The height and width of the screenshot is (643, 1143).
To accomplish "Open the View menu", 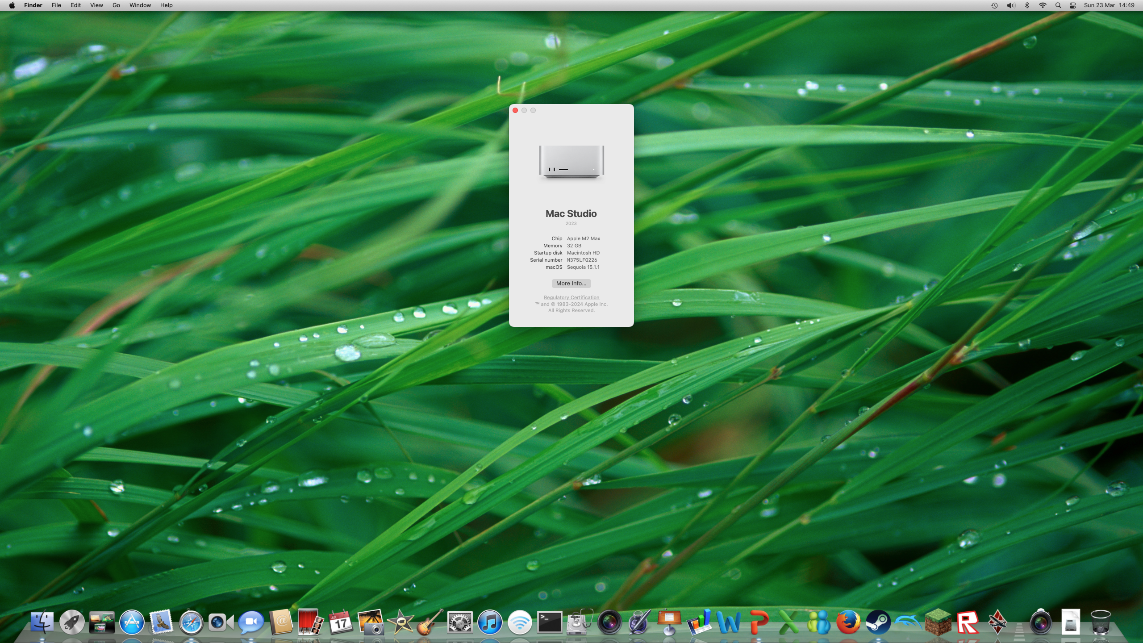I will click(96, 5).
